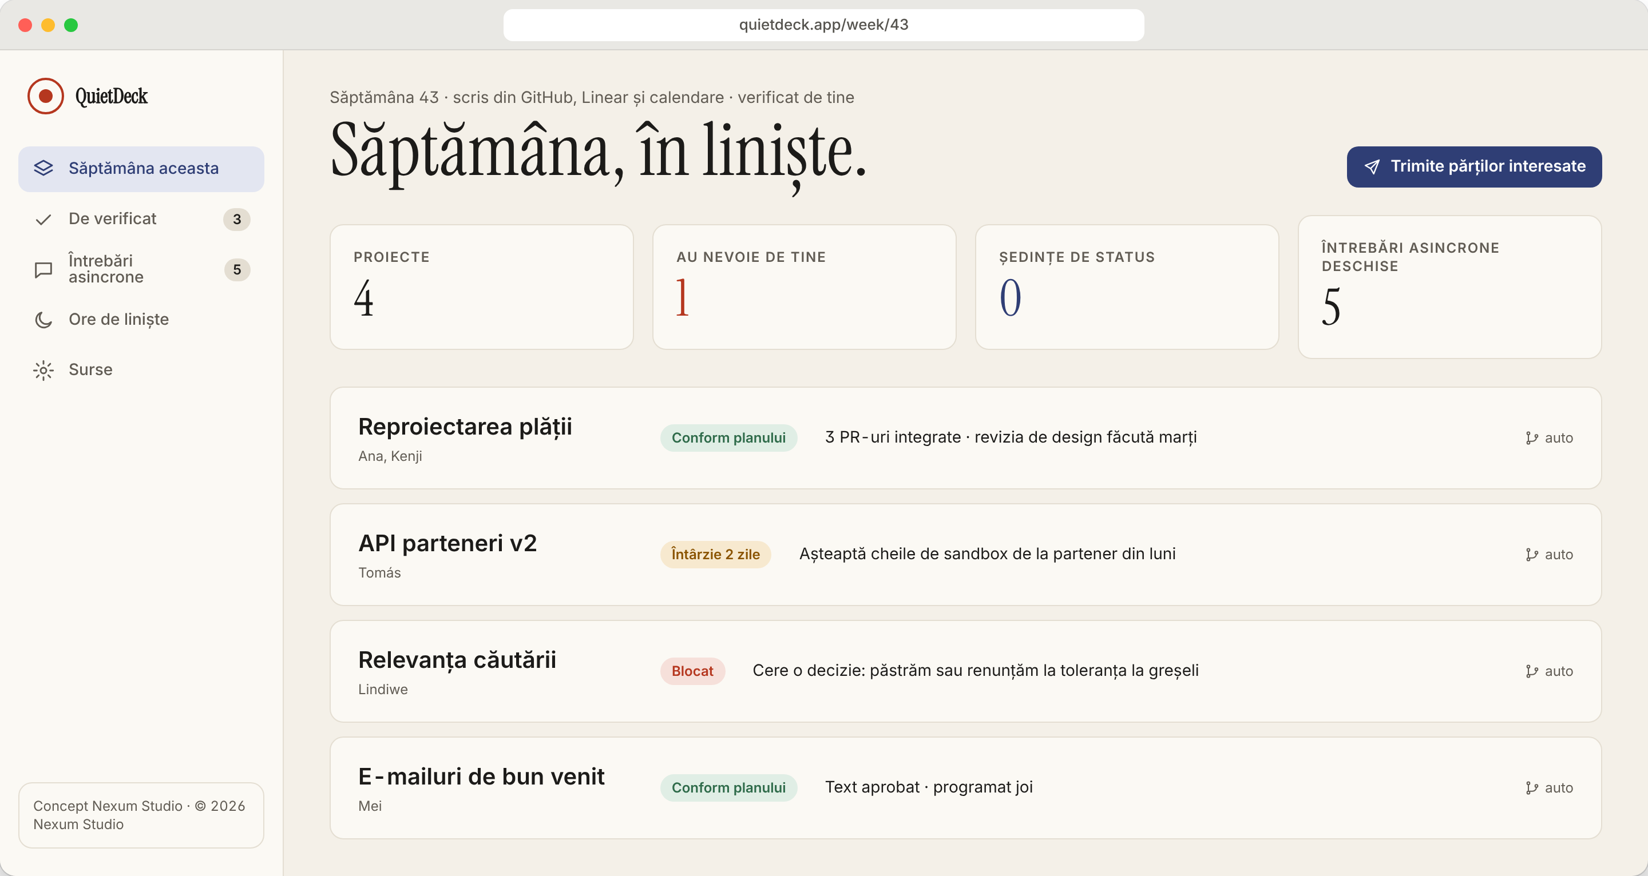The width and height of the screenshot is (1648, 876).
Task: Send via Trimite părților interesate button
Action: point(1474,167)
